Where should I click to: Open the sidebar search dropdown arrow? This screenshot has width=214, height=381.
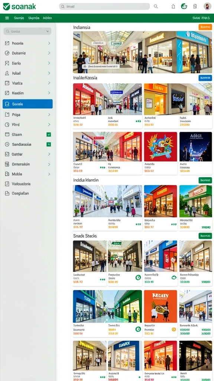pos(47,31)
